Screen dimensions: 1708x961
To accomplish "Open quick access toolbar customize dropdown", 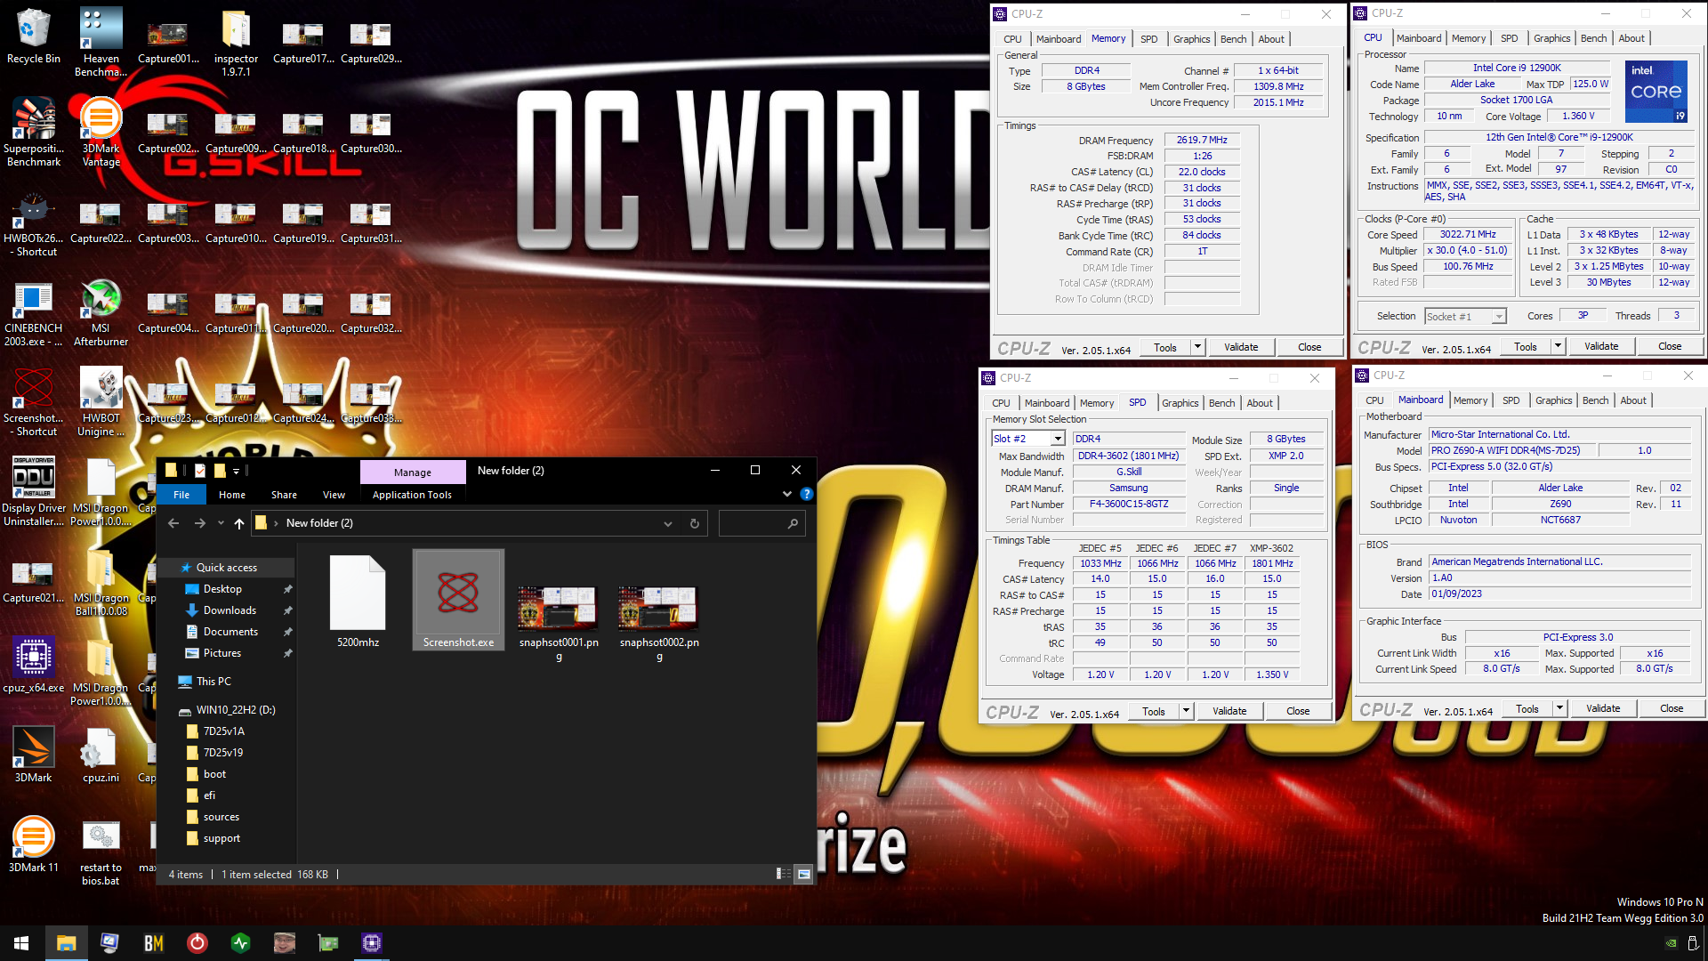I will [x=236, y=471].
